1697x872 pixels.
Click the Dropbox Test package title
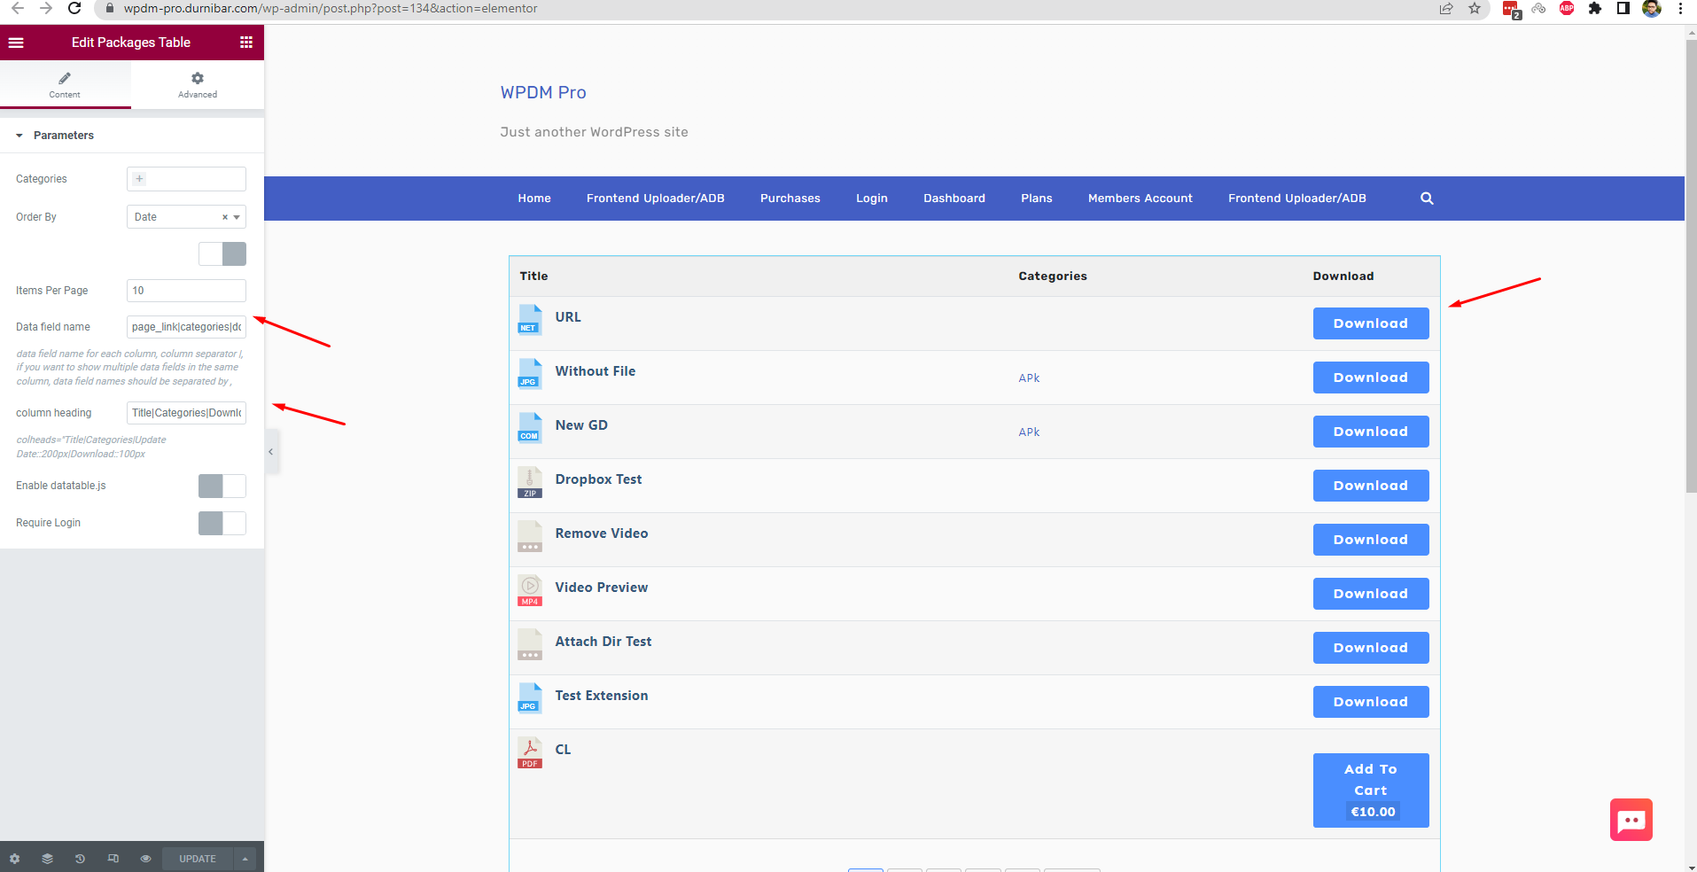pos(598,479)
